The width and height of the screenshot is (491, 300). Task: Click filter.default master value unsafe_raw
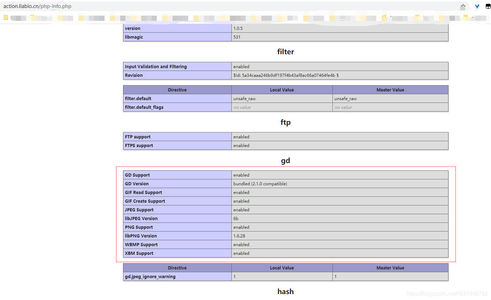pyautogui.click(x=345, y=99)
